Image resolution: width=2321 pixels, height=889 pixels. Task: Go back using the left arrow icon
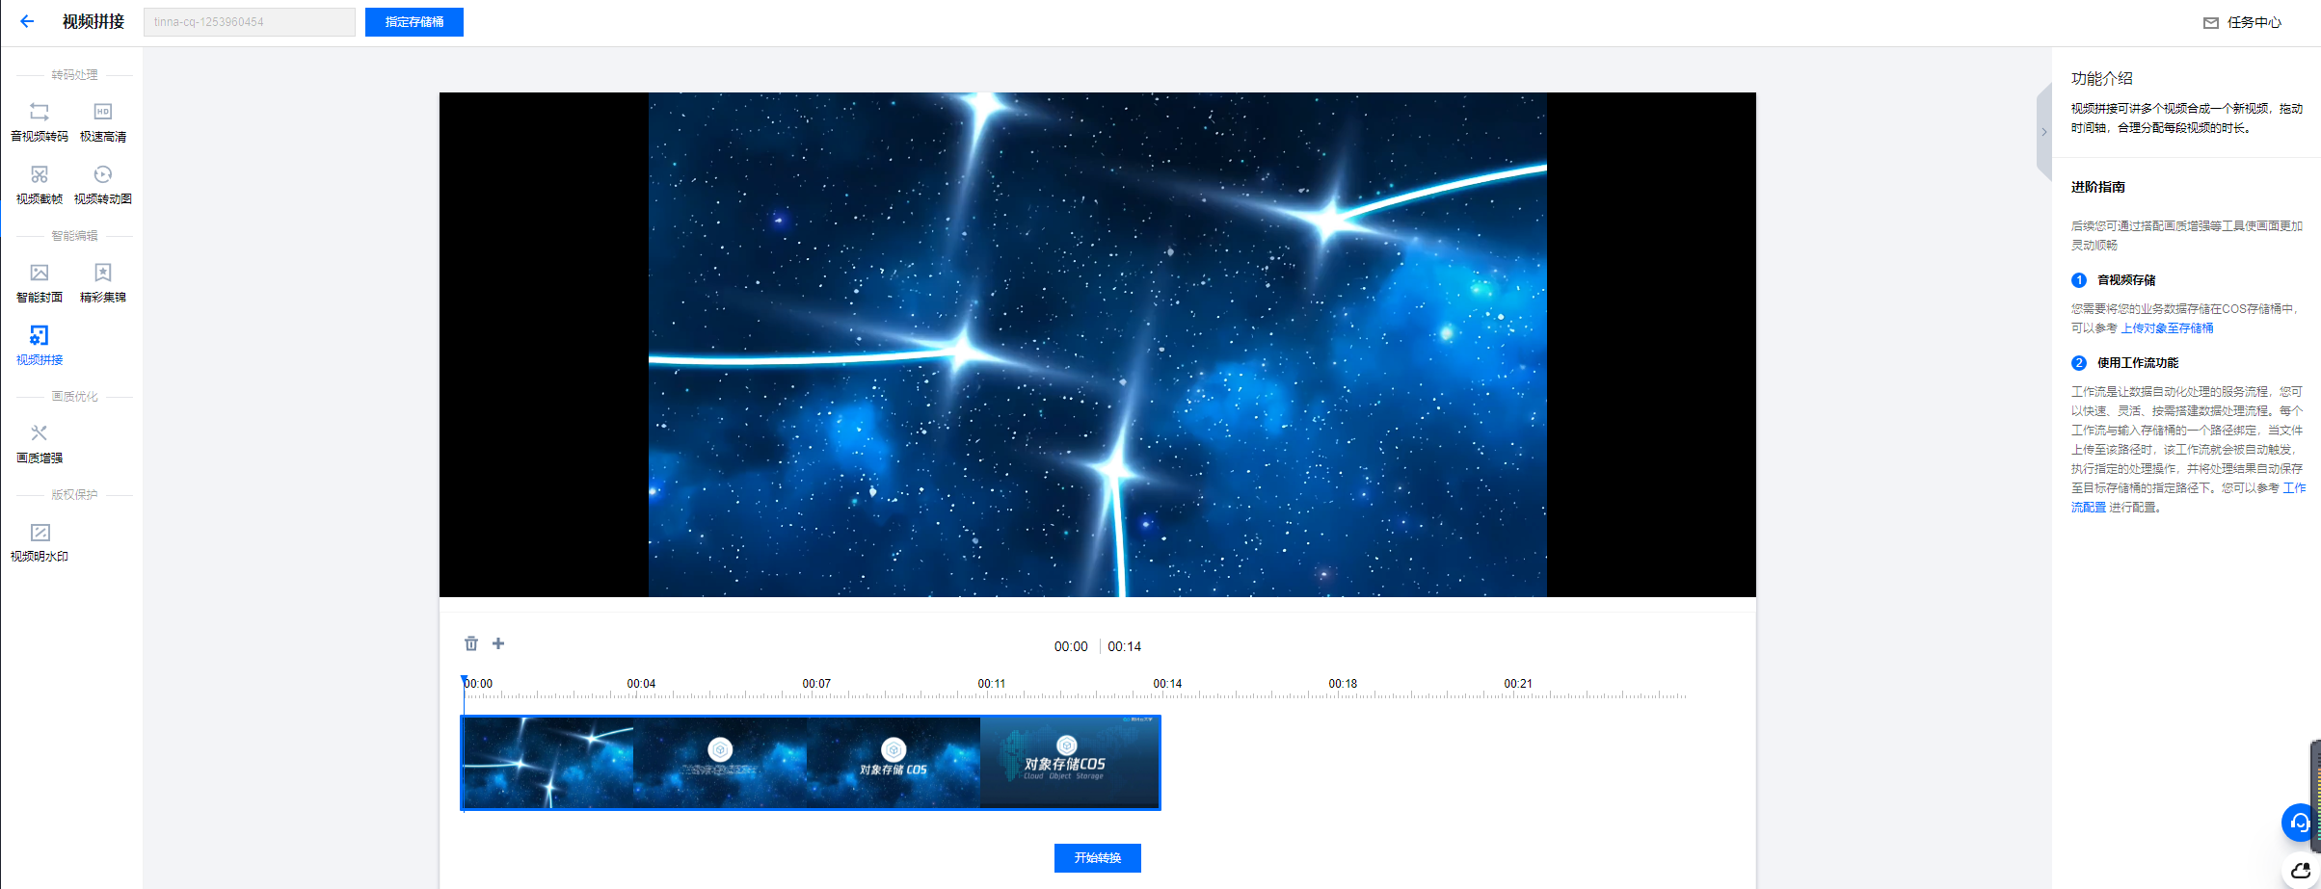click(x=27, y=21)
